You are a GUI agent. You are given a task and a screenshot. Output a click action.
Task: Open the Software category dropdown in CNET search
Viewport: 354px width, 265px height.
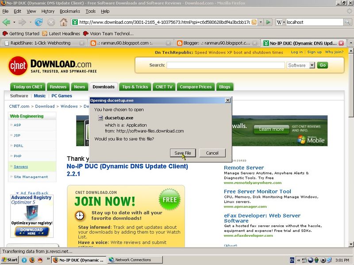pyautogui.click(x=312, y=65)
